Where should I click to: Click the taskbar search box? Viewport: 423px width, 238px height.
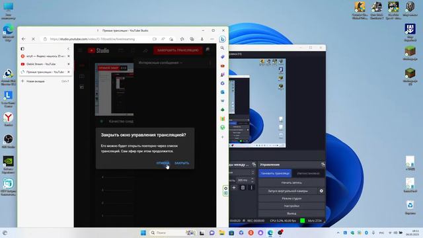[x=173, y=233]
